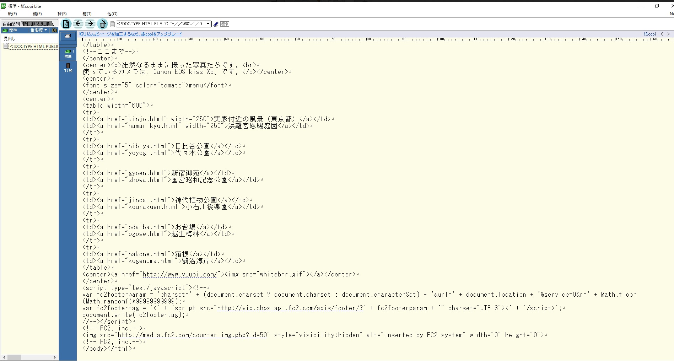Click the ruler mark at 80
Image resolution: width=674 pixels, height=361 pixels.
pos(368,39)
